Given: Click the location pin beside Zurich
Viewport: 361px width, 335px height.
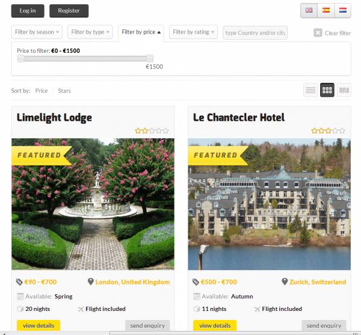Looking at the screenshot, I should (x=285, y=281).
